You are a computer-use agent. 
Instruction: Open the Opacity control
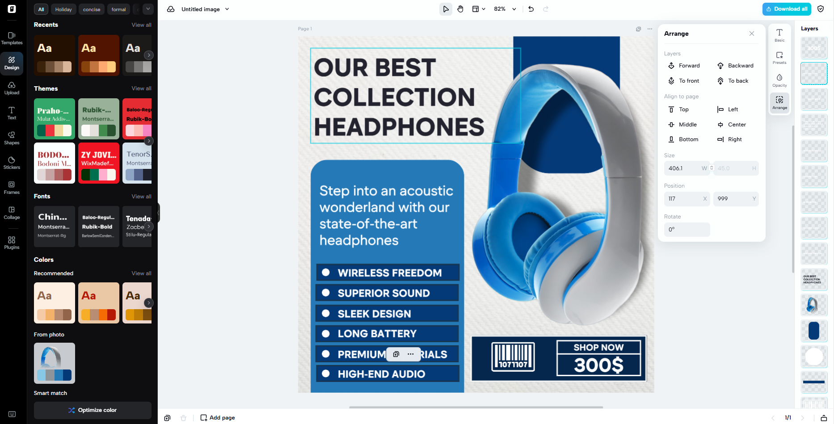779,80
